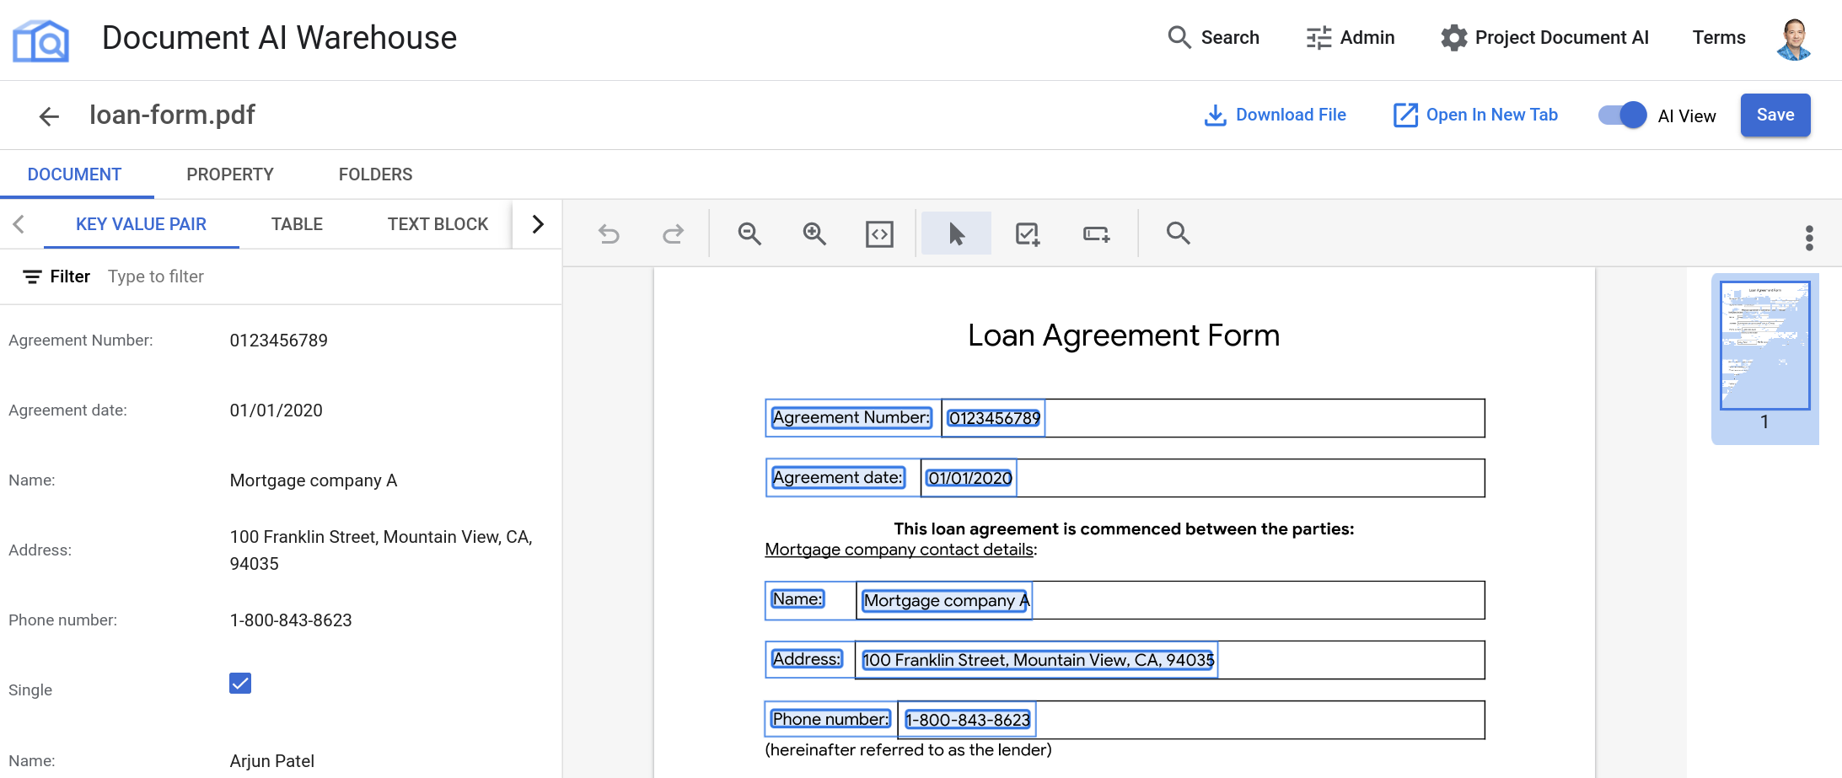
Task: Switch to the Table tab
Action: click(296, 224)
